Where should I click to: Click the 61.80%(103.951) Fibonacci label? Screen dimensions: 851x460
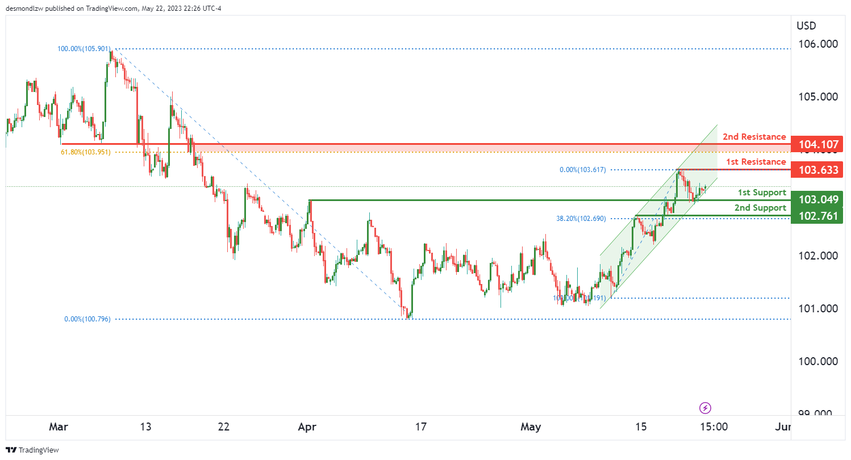point(86,152)
